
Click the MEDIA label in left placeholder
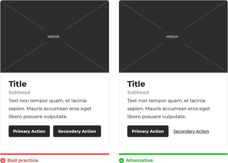[54, 36]
